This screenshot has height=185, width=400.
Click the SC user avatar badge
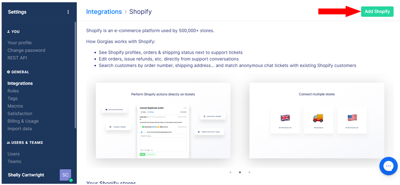point(65,175)
